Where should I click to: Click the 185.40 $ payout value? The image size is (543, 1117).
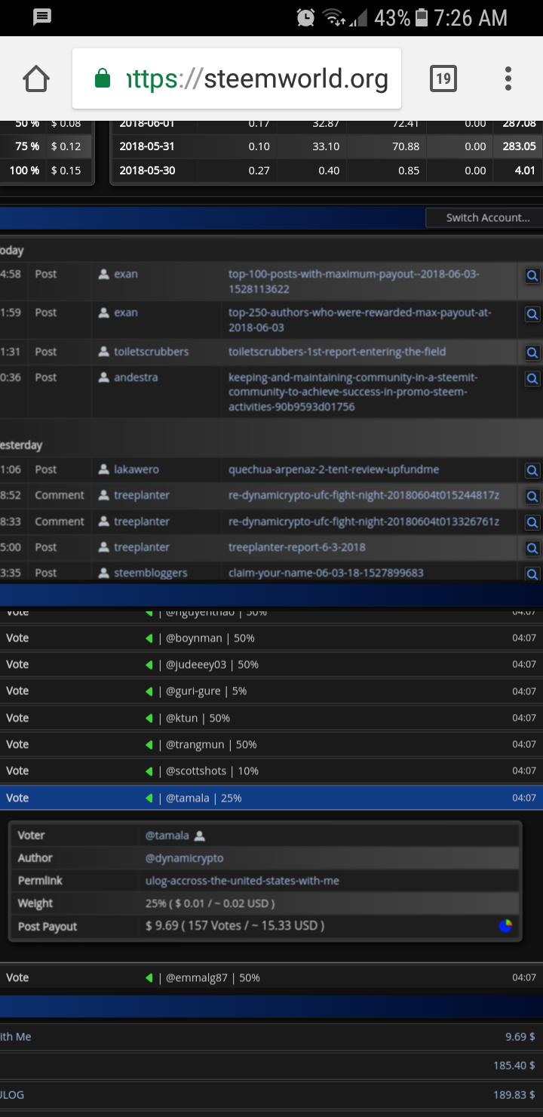[x=514, y=1066]
